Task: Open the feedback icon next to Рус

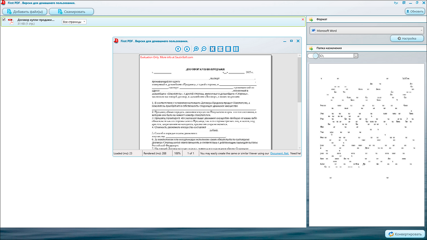Action: [x=404, y=3]
